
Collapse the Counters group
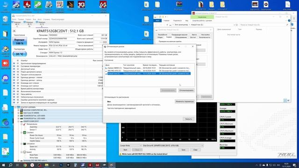[21, 133]
